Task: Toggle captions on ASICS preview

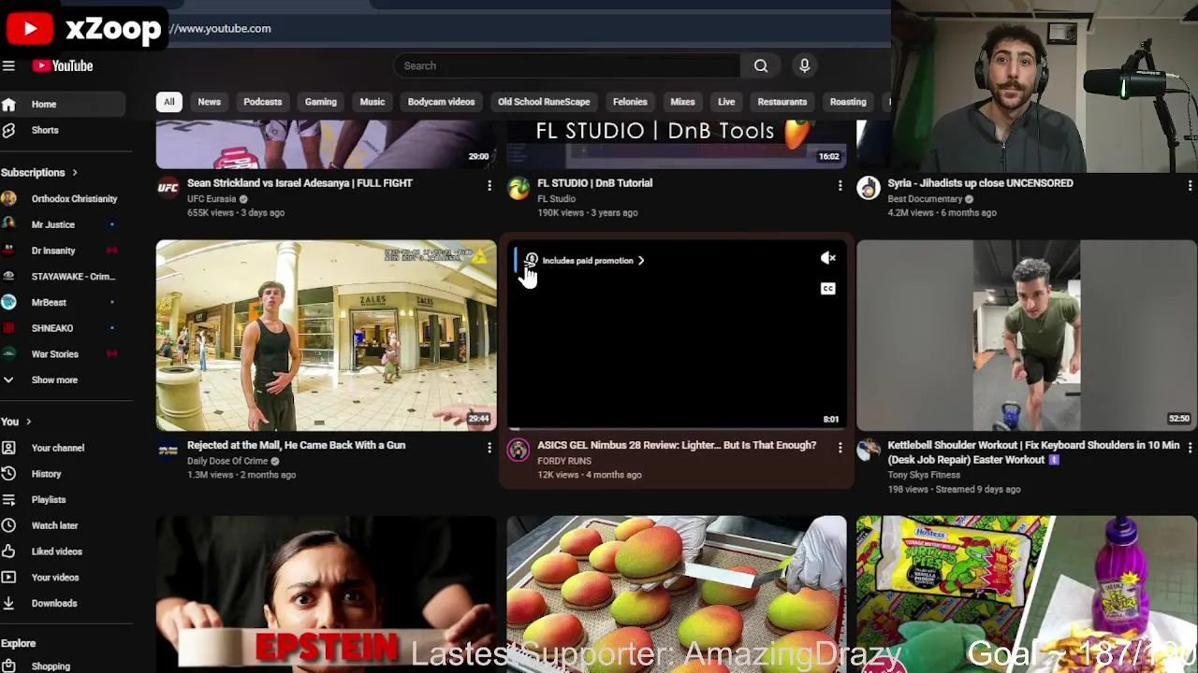Action: (x=828, y=288)
